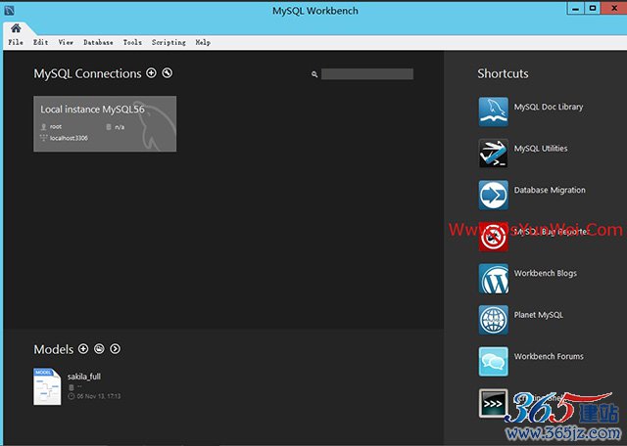Open existing model folder icon
This screenshot has height=446, width=627.
(99, 349)
